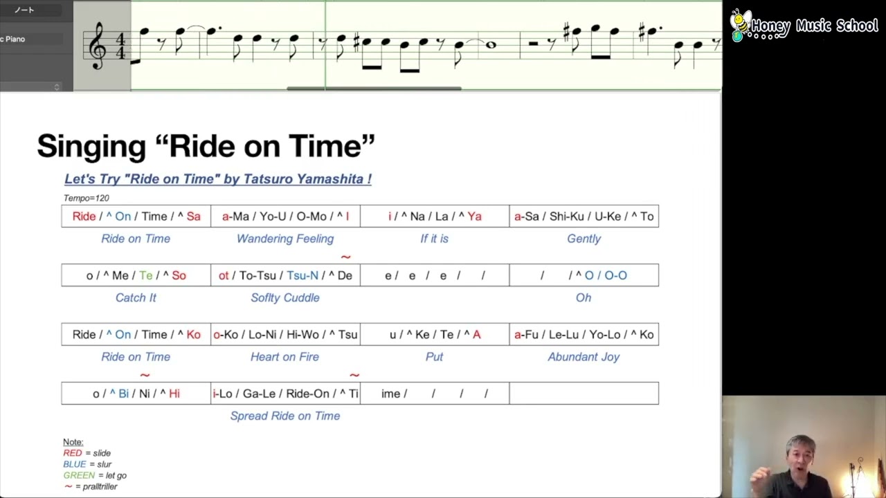Click the 'Put' translation
Viewport: 886px width, 498px height.
434,357
